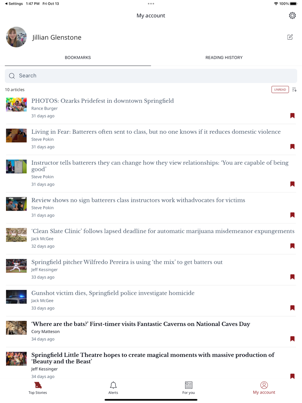Open Living in Fear batterers article

tap(156, 132)
